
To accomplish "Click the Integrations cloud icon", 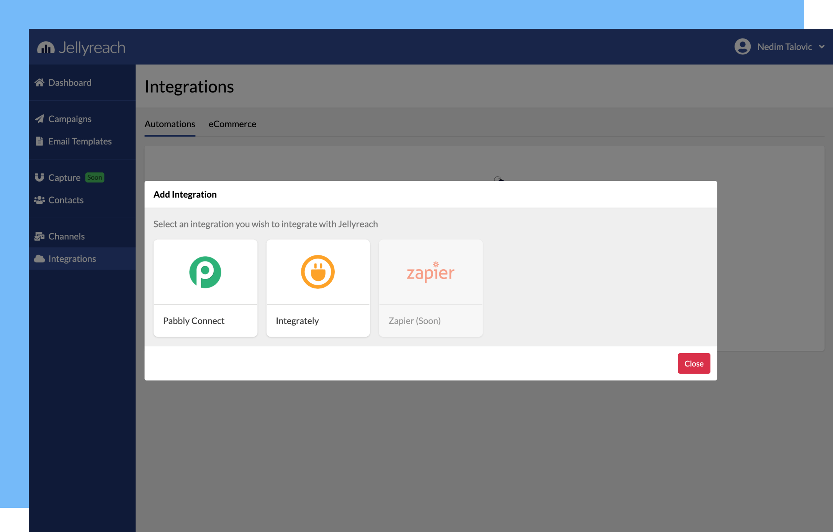I will tap(39, 259).
